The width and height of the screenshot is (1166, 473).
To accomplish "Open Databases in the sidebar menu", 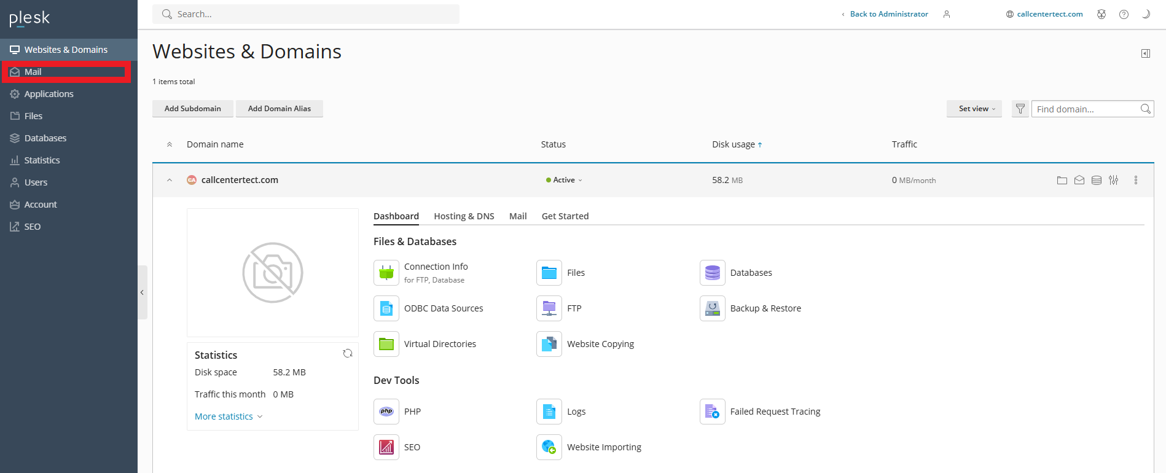I will click(45, 138).
